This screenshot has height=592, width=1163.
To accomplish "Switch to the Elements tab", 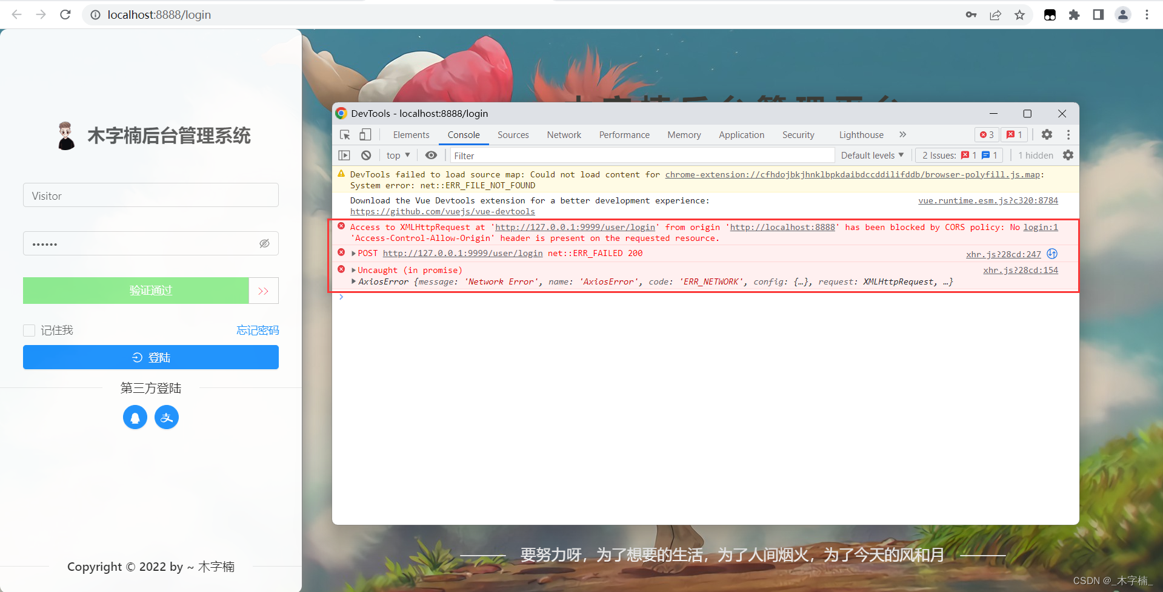I will (x=411, y=134).
